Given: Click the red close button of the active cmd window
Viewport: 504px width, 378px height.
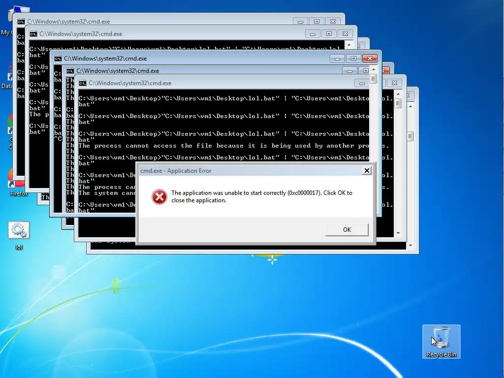Looking at the screenshot, I should click(370, 59).
